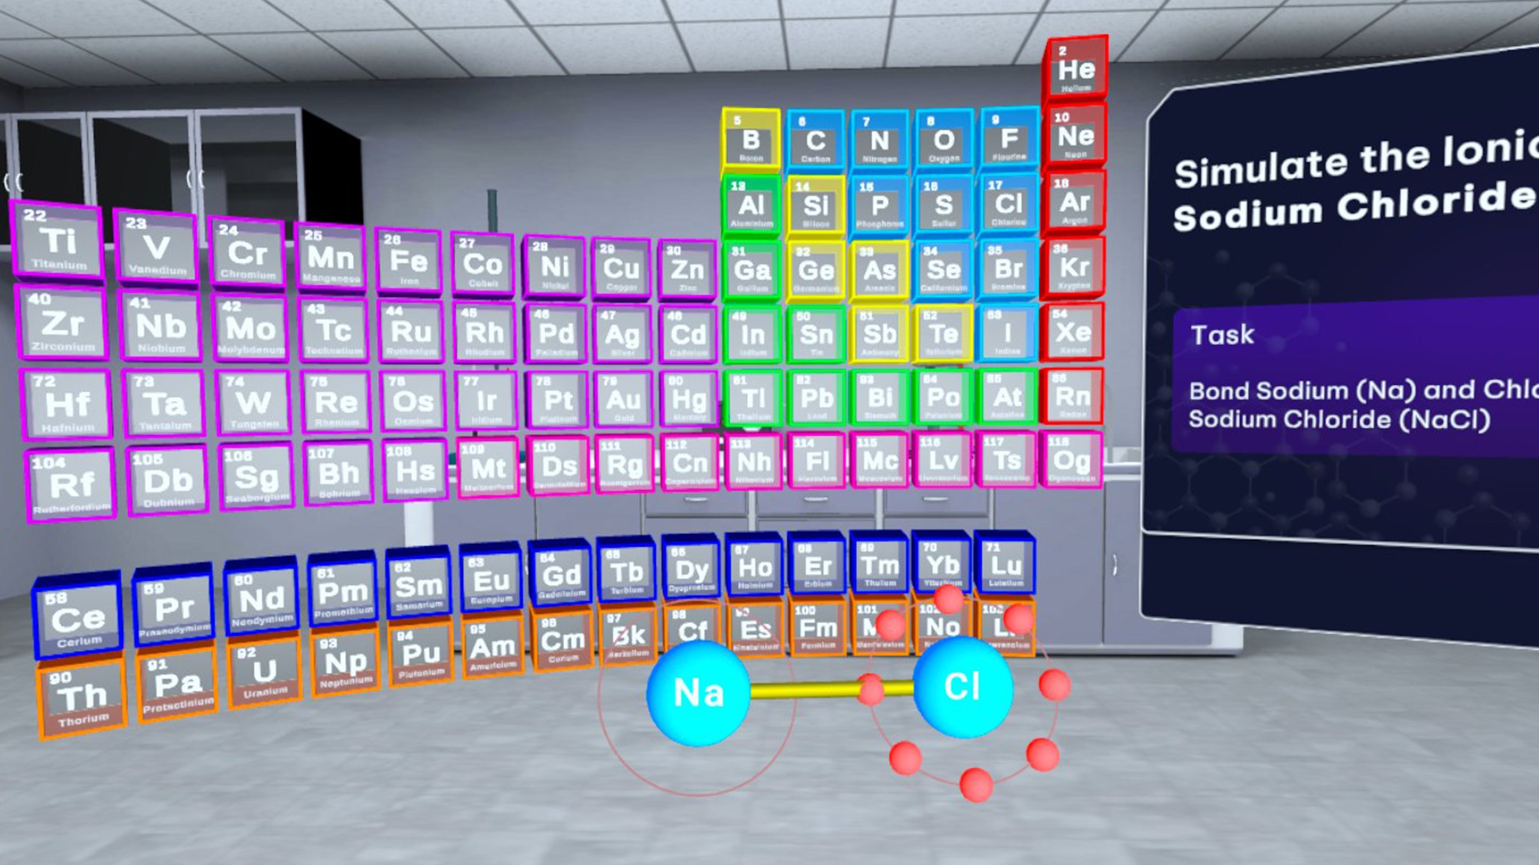Pick the Rutherfordium element cube
The height and width of the screenshot is (865, 1539).
coord(72,485)
